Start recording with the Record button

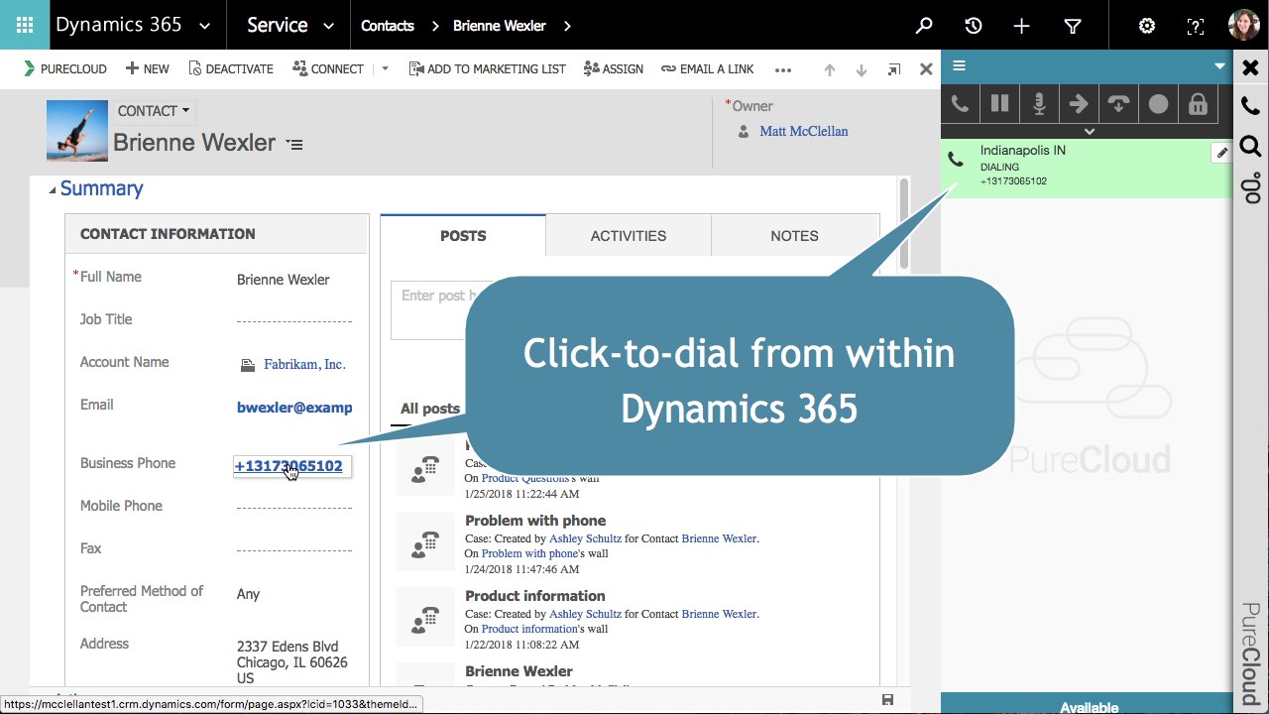[1158, 104]
